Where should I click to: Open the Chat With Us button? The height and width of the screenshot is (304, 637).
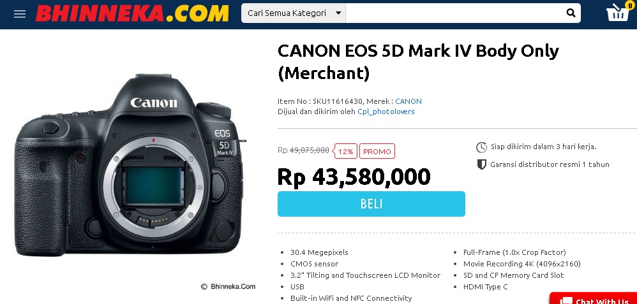tap(594, 299)
